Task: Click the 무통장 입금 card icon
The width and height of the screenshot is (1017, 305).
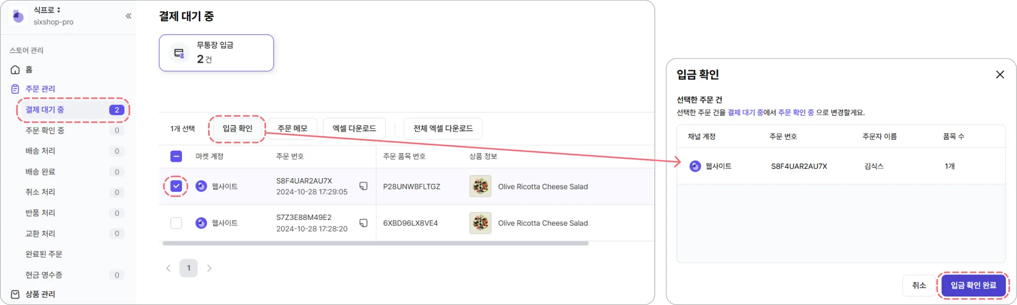Action: (x=179, y=53)
